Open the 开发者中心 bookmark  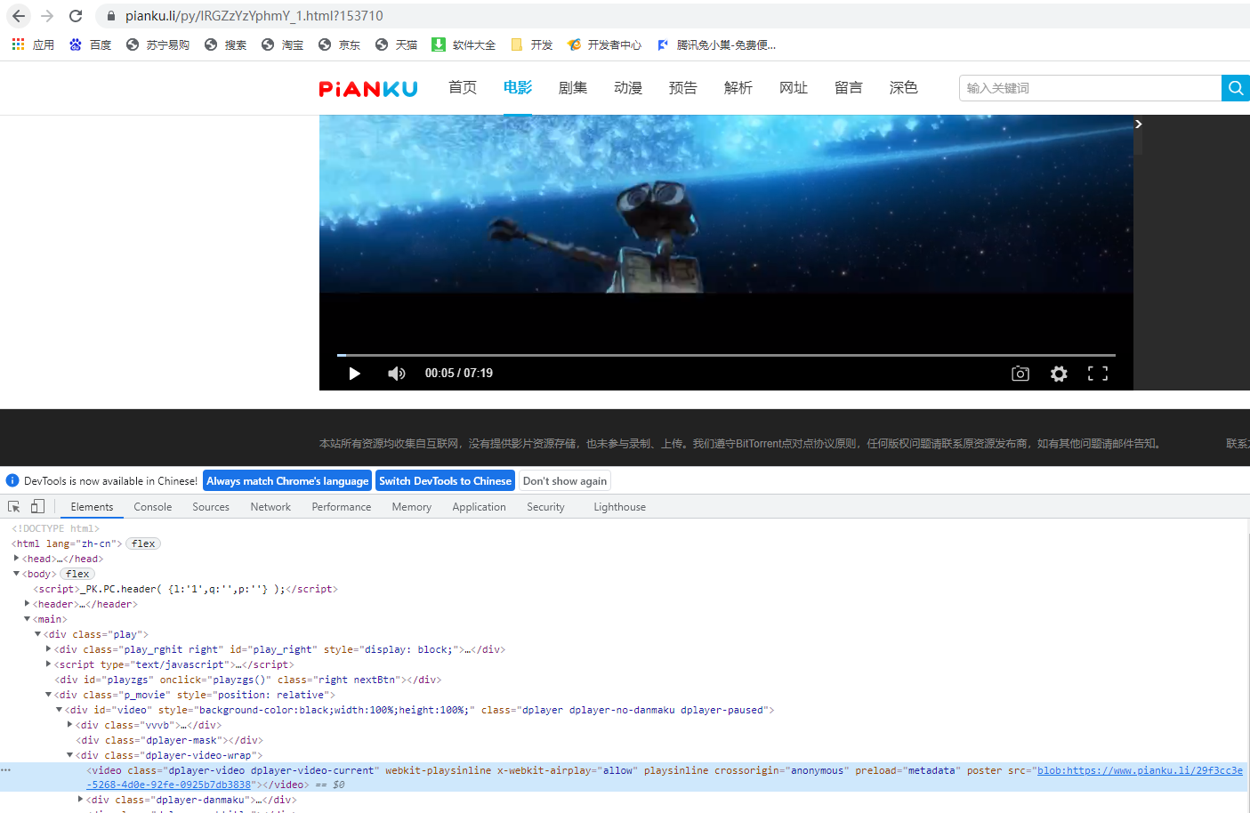click(x=604, y=44)
